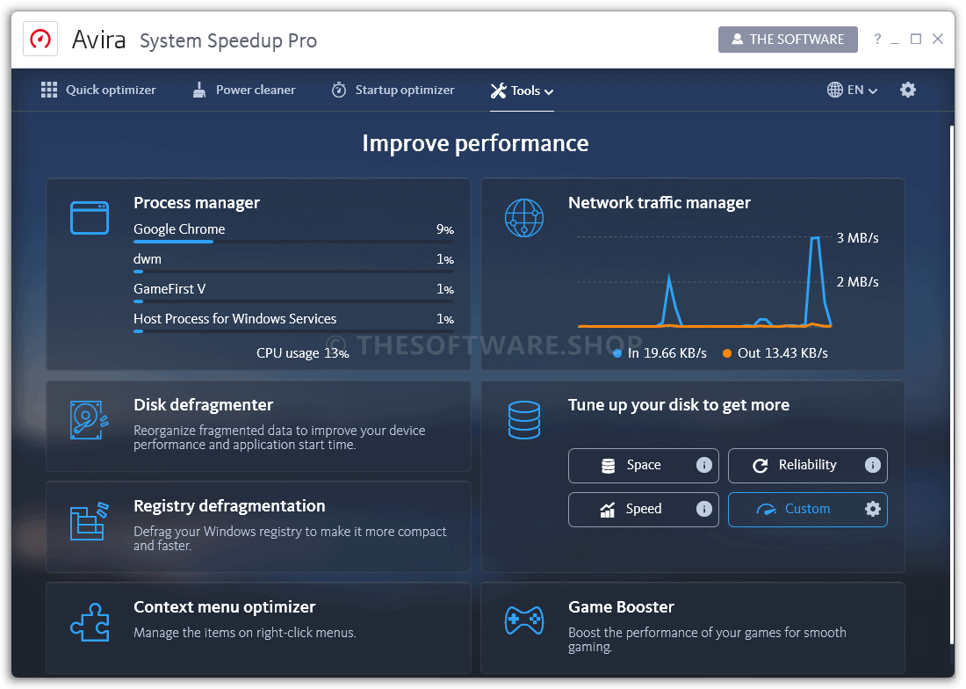
Task: Open the EN language dropdown
Action: click(852, 90)
